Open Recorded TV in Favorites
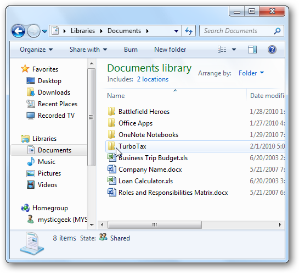The width and height of the screenshot is (299, 273). pos(57,116)
